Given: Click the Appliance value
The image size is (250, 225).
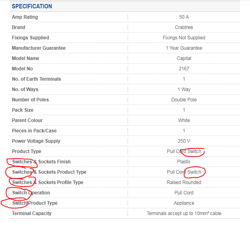Looking at the screenshot, I should tap(184, 203).
